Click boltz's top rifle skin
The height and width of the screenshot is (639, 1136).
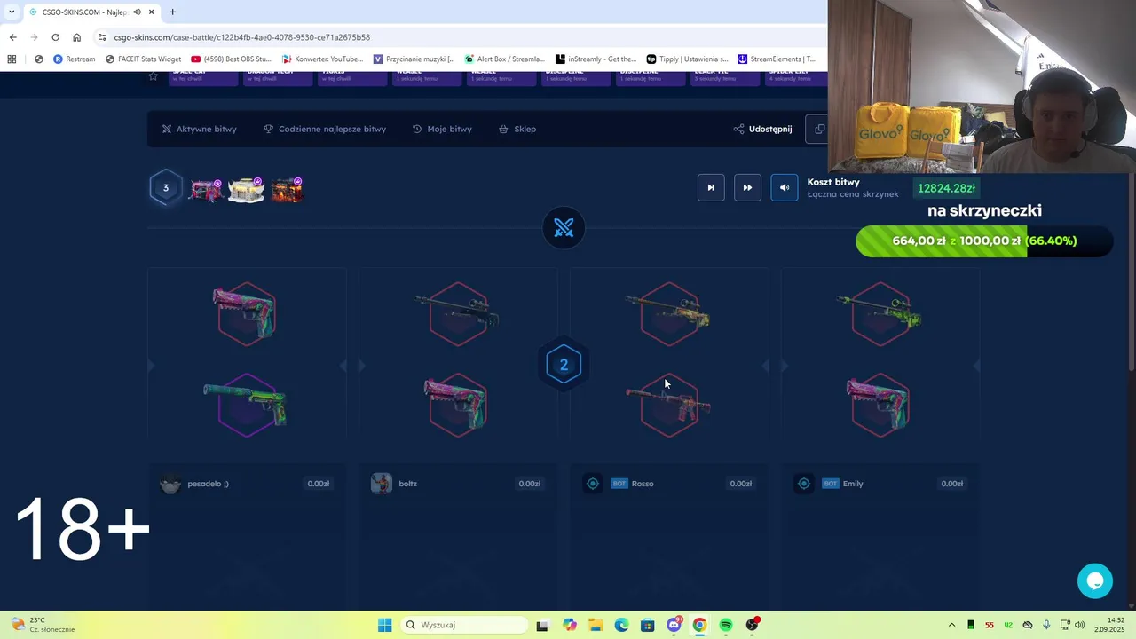pos(457,313)
